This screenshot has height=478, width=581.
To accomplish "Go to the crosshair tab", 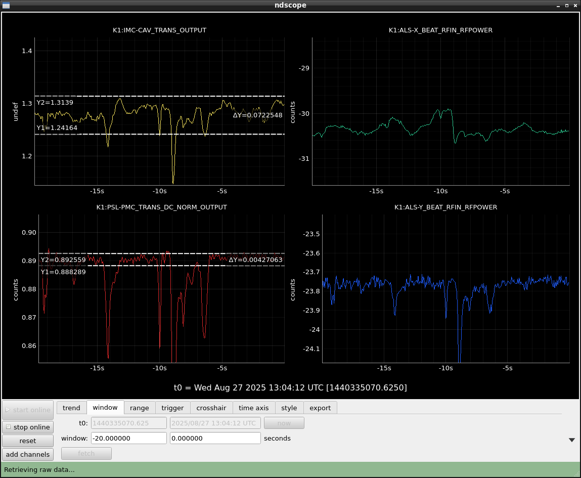I will [x=211, y=408].
